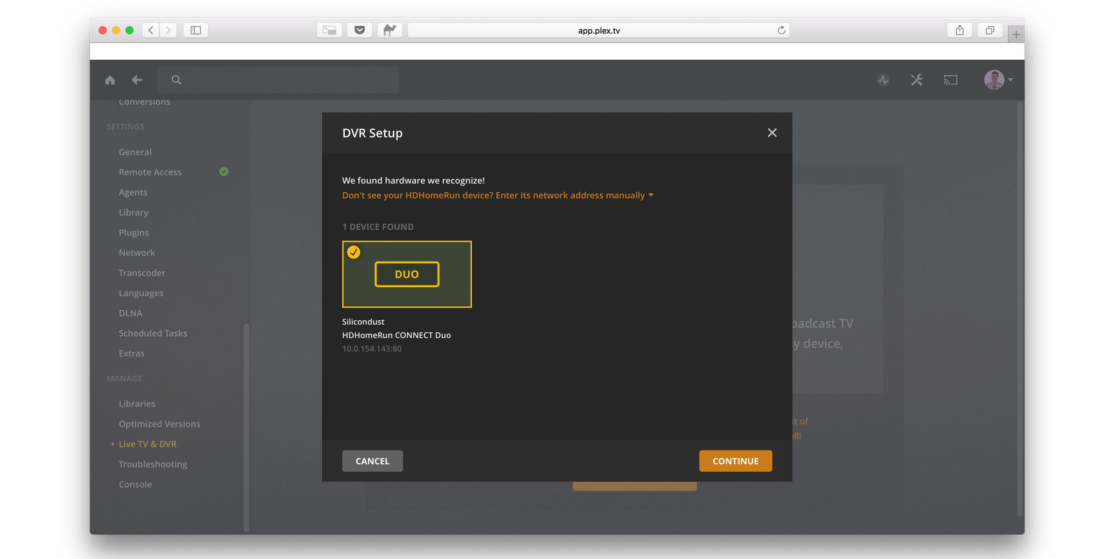1119x559 pixels.
Task: Open the Network settings section
Action: click(137, 252)
